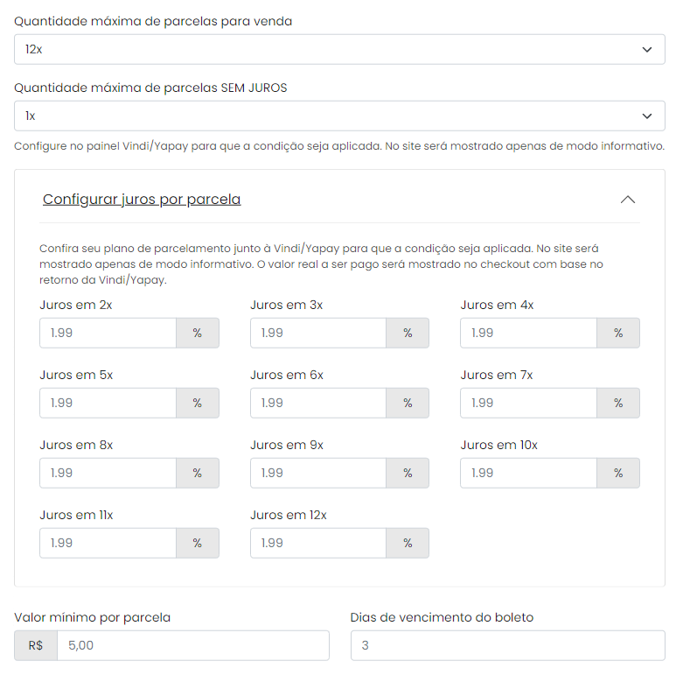
Task: Click the Juros em 10x input field
Action: [x=528, y=473]
